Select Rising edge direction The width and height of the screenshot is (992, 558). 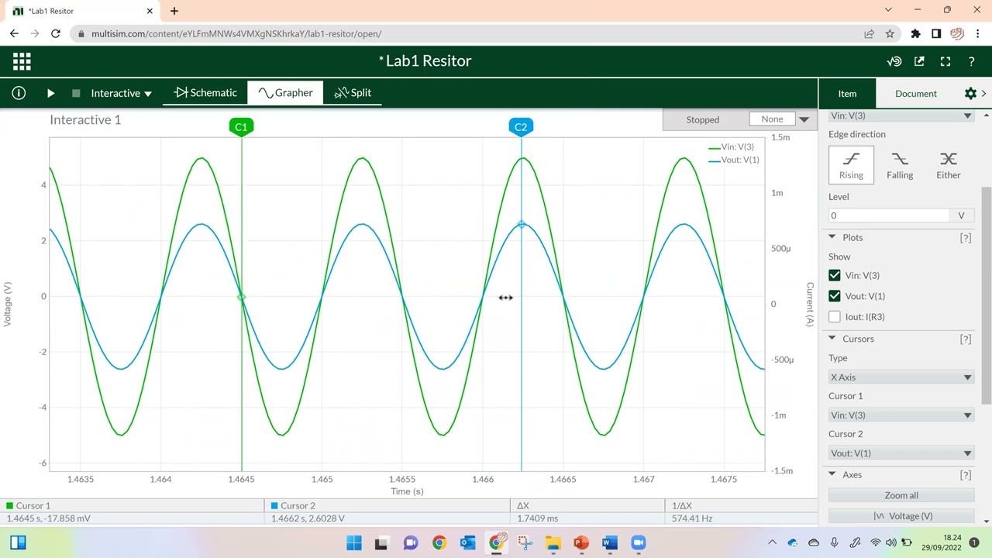(851, 164)
